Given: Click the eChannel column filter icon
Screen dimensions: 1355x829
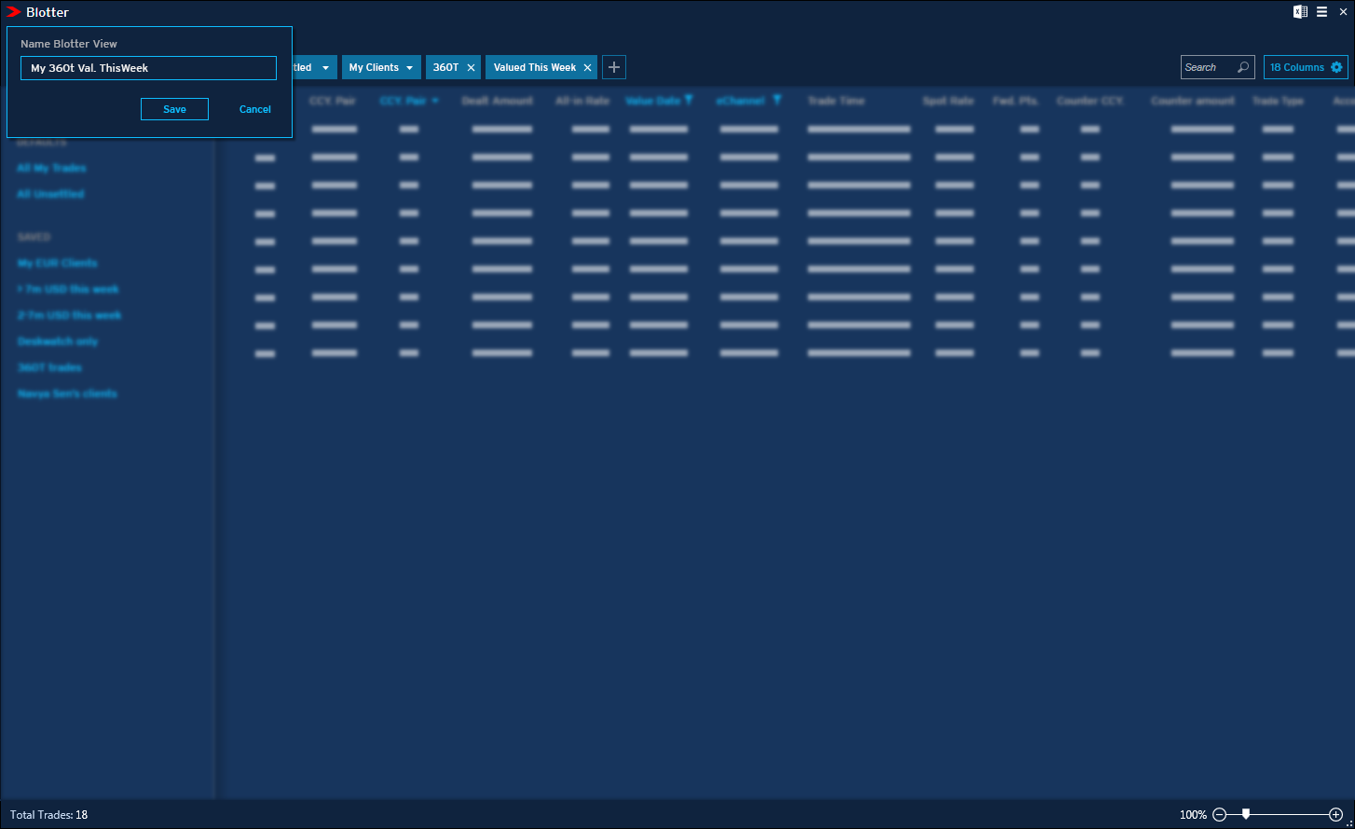Looking at the screenshot, I should click(776, 100).
